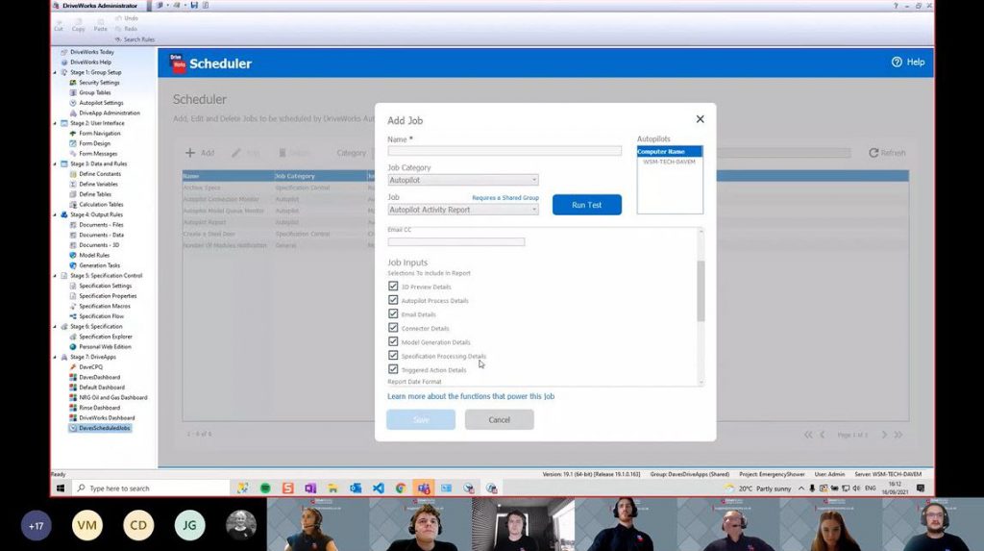The width and height of the screenshot is (984, 551).
Task: Collapse Stage 5: Specification Control node
Action: pyautogui.click(x=55, y=276)
